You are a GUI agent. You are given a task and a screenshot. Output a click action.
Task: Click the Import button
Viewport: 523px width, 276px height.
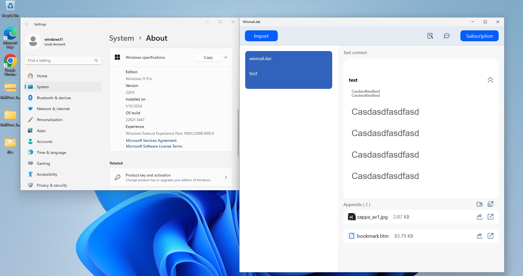(x=261, y=36)
